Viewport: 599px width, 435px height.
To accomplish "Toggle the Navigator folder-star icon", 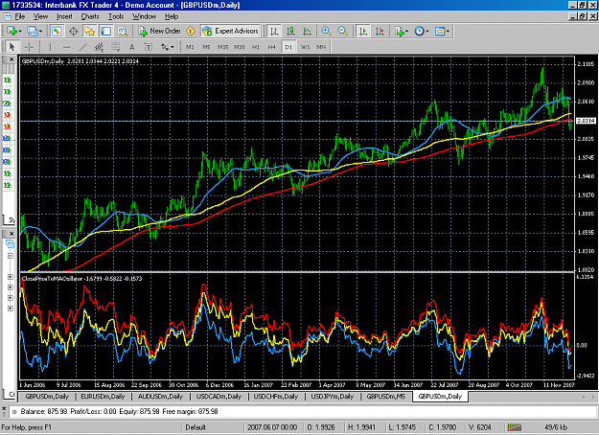I will [89, 32].
